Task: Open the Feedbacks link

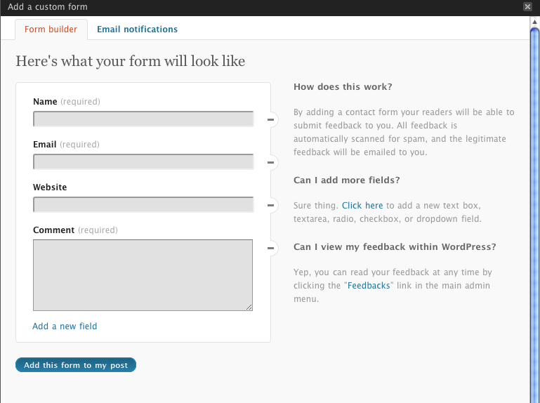Action: [x=369, y=286]
